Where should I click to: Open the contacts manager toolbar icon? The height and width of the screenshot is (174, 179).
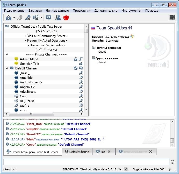(58, 18)
